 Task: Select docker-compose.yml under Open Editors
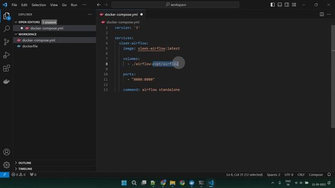coord(54,28)
